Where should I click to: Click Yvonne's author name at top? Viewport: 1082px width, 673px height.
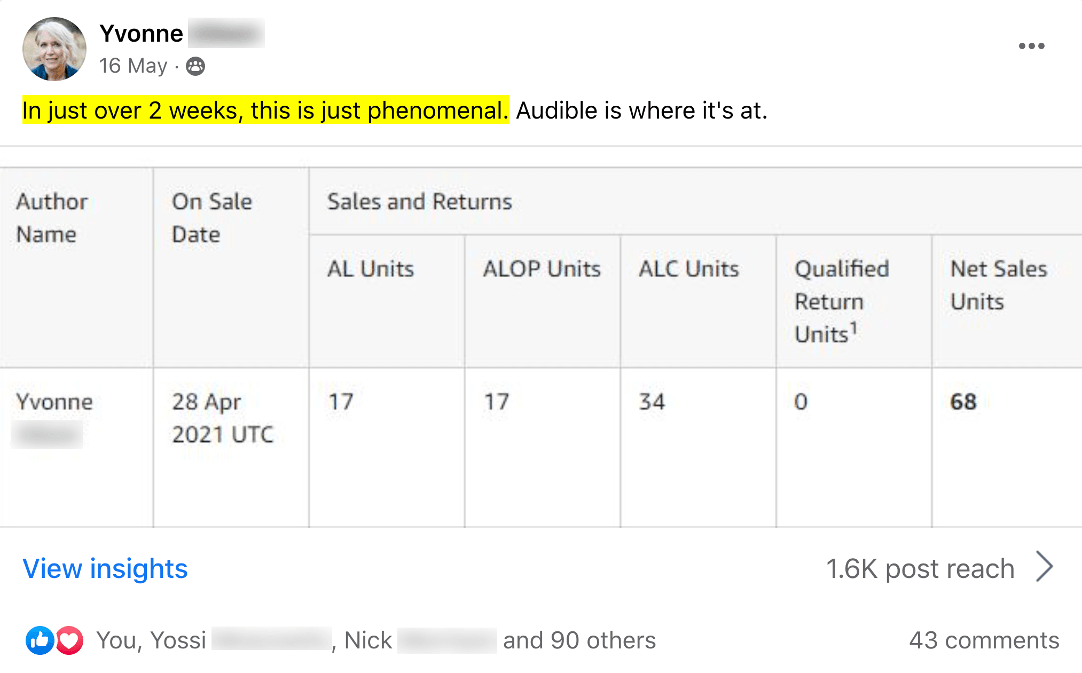pyautogui.click(x=142, y=33)
